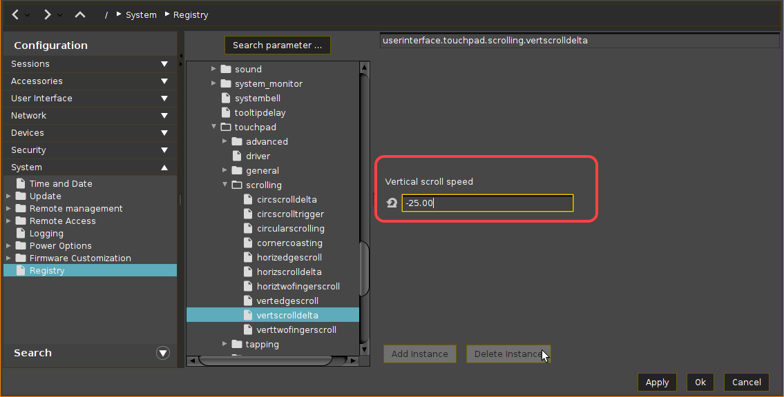Expand the Power Options tree node
The width and height of the screenshot is (784, 397).
(8, 246)
